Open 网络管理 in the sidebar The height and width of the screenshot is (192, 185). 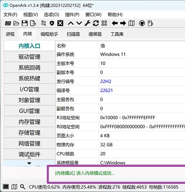[x=29, y=144]
